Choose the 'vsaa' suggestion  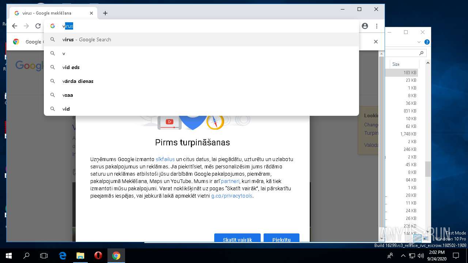(x=201, y=95)
